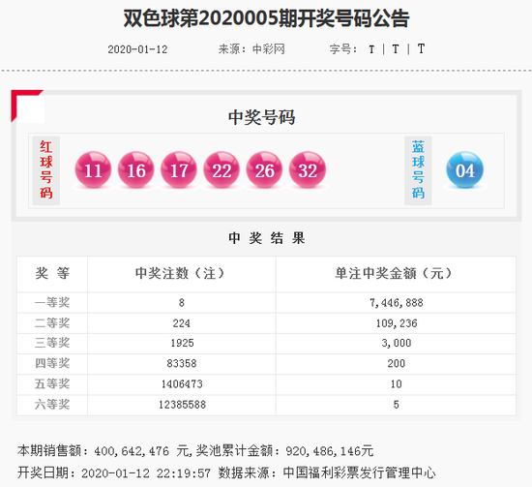Screen dimensions: 532x487
Task: Click the 中奖注数 column header
Action: tap(180, 273)
